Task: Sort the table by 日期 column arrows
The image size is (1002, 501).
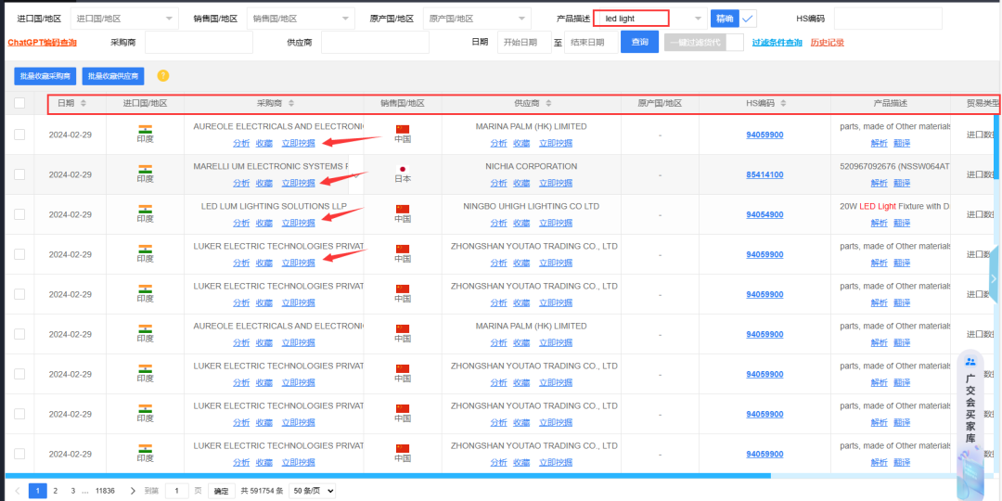Action: click(x=83, y=103)
